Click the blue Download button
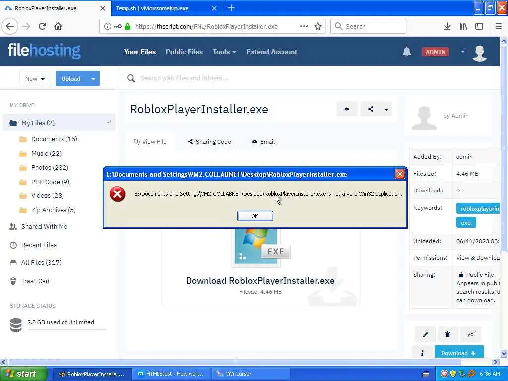Viewport: 508px width, 381px height. (459, 353)
